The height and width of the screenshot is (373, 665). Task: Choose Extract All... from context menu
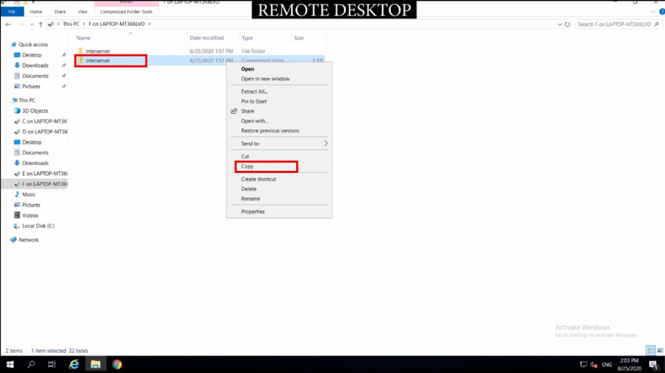tap(255, 92)
